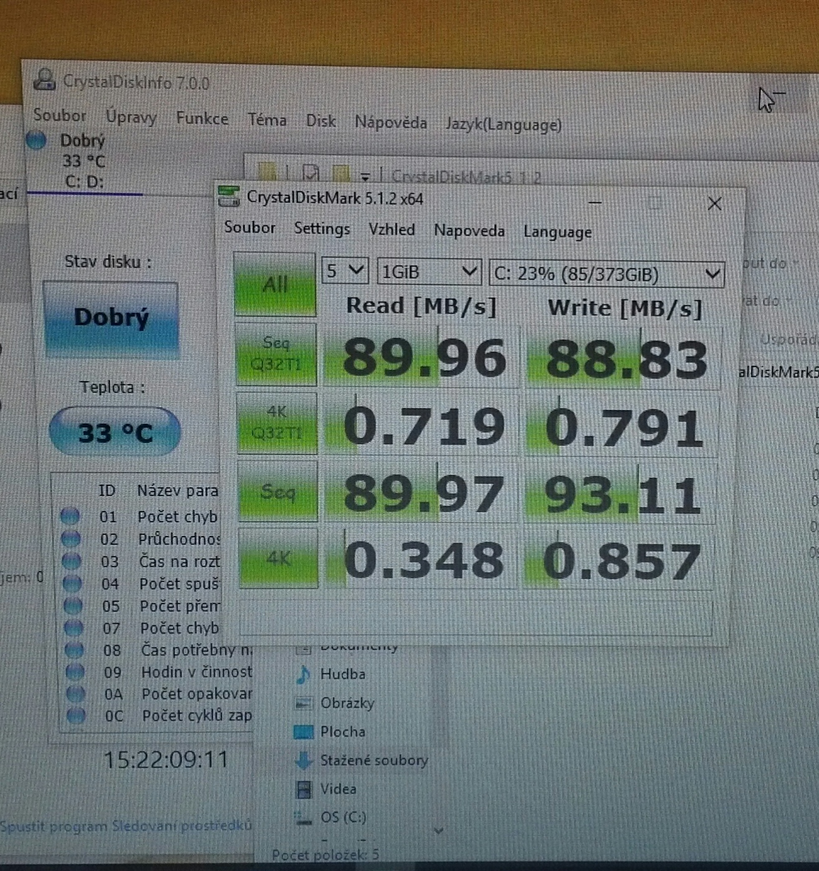Click the blue health circle beside the C: D: disk
Image resolution: width=819 pixels, height=871 pixels.
(x=37, y=140)
